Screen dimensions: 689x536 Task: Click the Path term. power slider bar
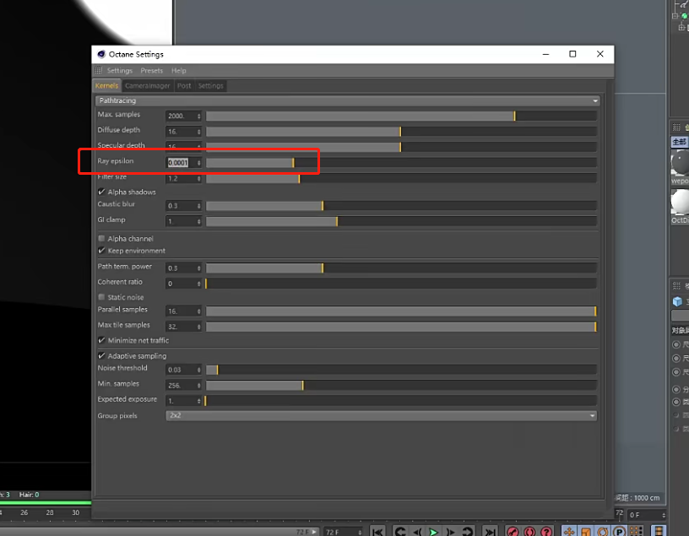click(401, 268)
